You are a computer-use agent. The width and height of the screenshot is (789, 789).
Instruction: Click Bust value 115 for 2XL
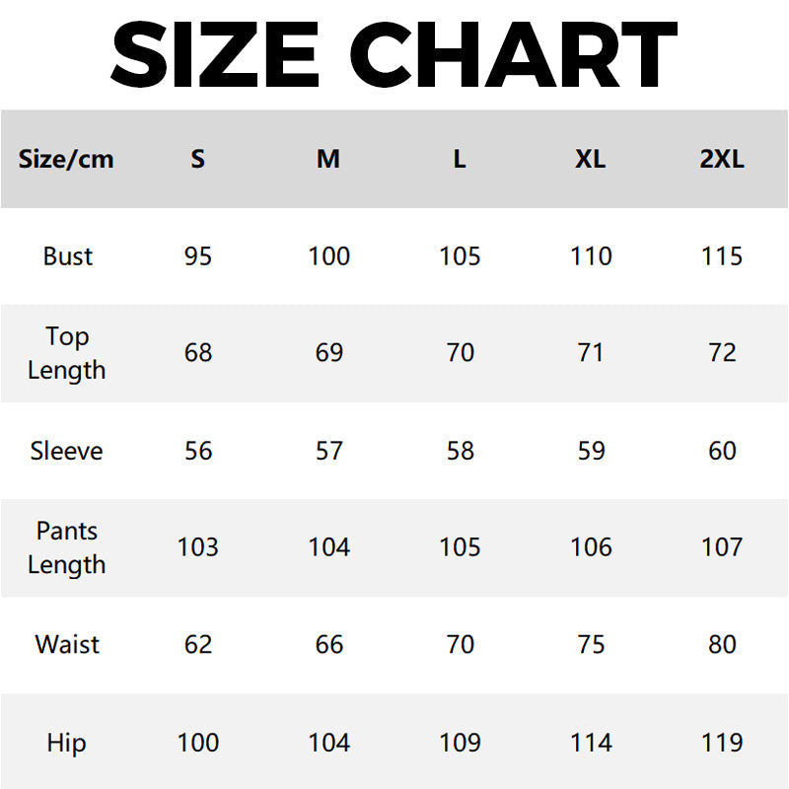point(722,256)
